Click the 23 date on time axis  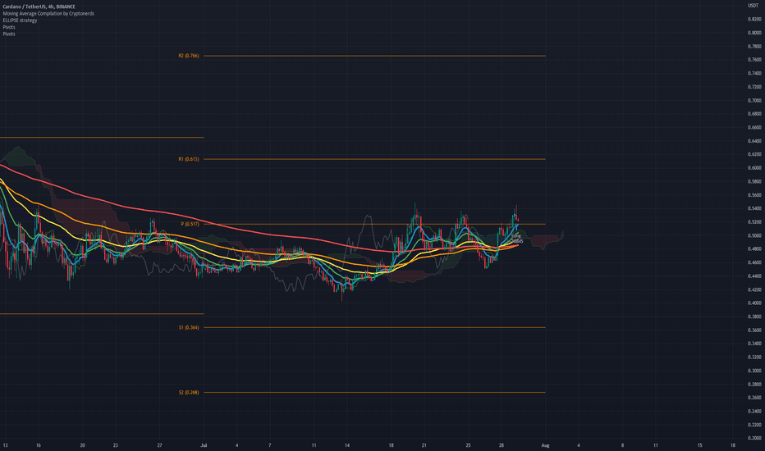[x=116, y=445]
